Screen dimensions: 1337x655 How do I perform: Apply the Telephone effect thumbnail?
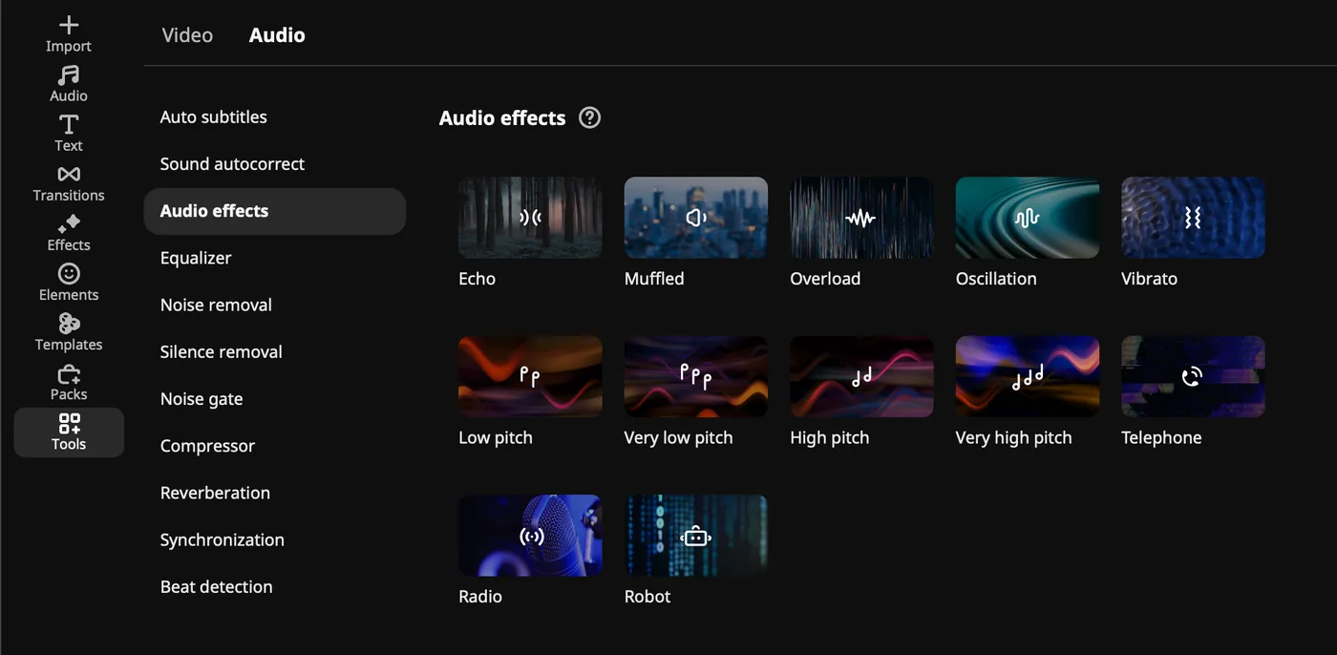click(1193, 376)
